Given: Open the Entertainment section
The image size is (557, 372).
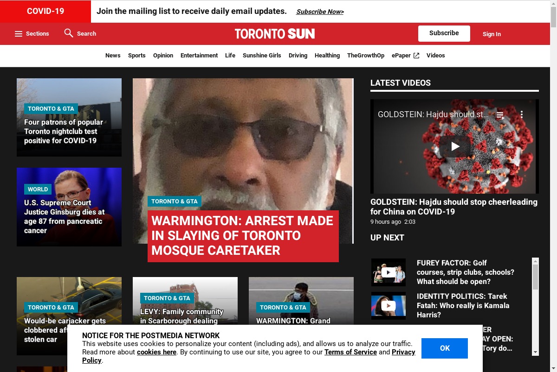Looking at the screenshot, I should tap(199, 56).
